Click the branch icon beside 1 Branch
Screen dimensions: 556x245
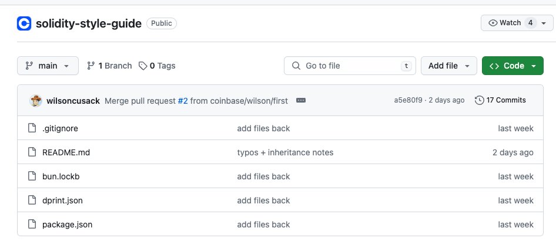[91, 66]
